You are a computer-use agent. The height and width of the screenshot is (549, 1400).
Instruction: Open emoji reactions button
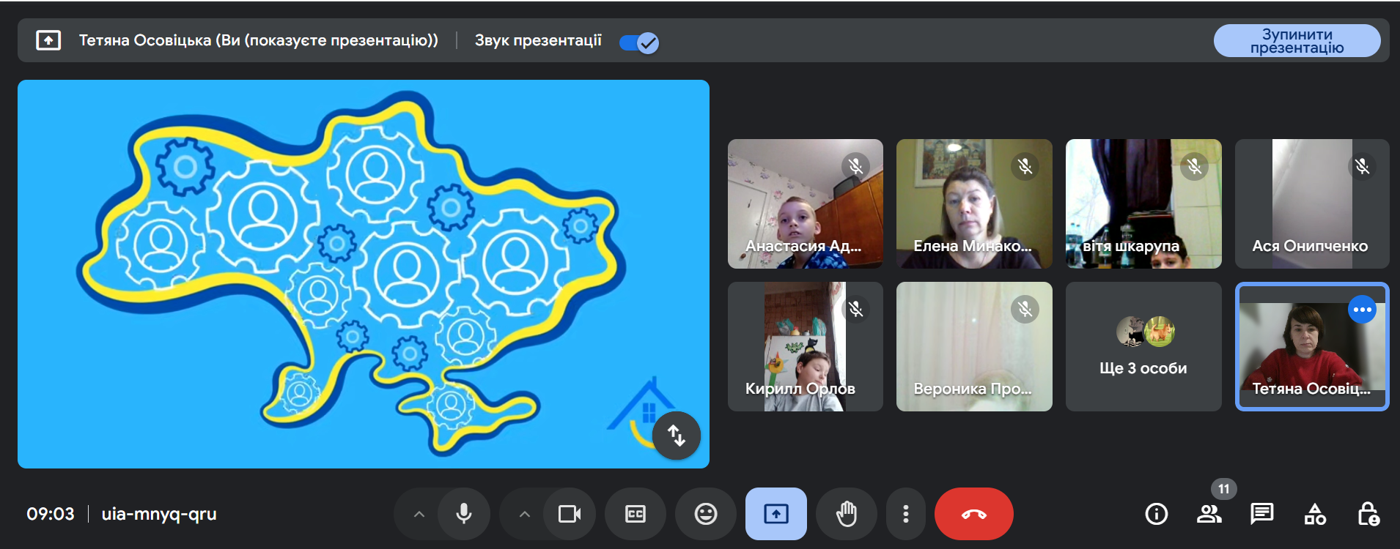coord(706,514)
